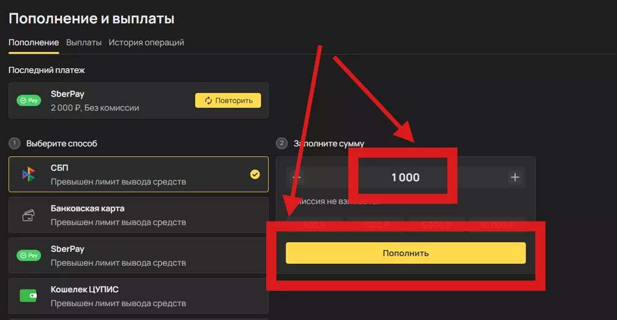Click the step 1 number badge
The image size is (617, 320).
(x=14, y=143)
